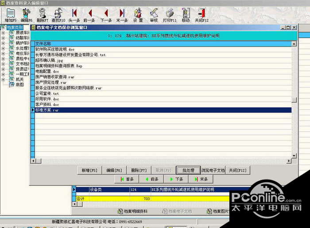Viewport: 310px width, 228px height.
Task: Click file list vertical scrollbar down arrow
Action: (x=294, y=156)
